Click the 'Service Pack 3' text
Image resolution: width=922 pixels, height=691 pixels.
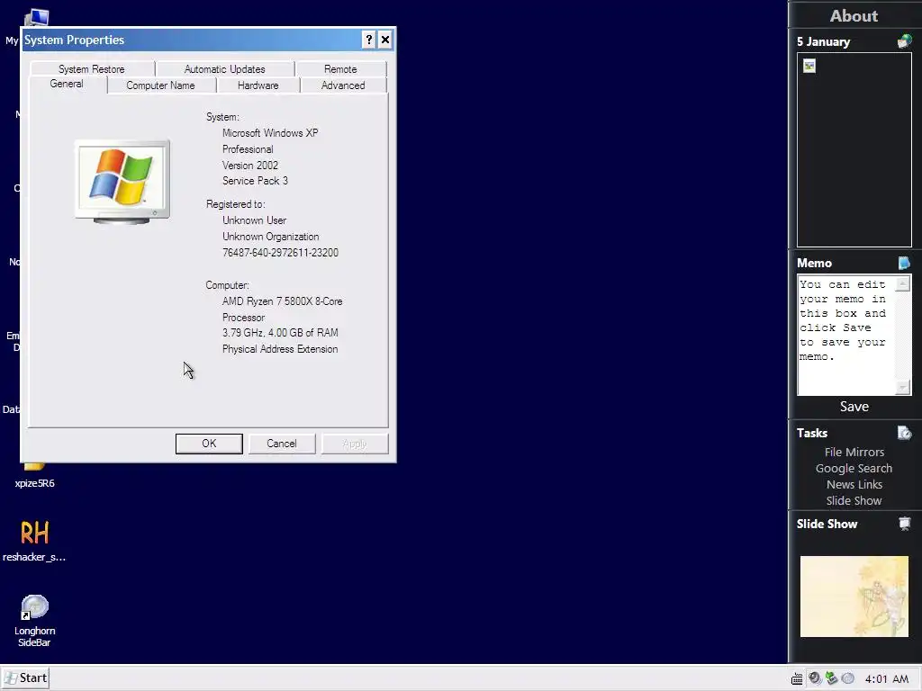255,181
